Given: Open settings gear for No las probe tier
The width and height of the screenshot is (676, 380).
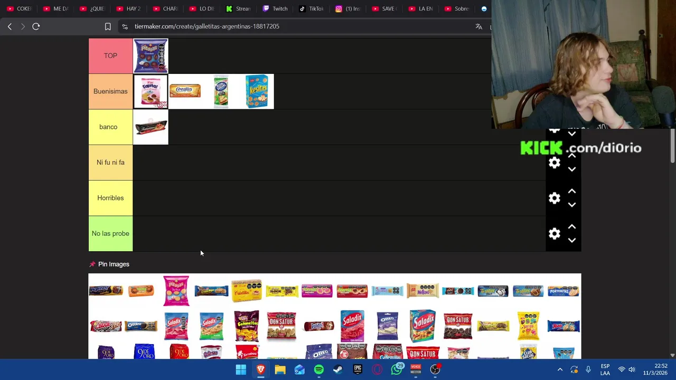Looking at the screenshot, I should 554,234.
